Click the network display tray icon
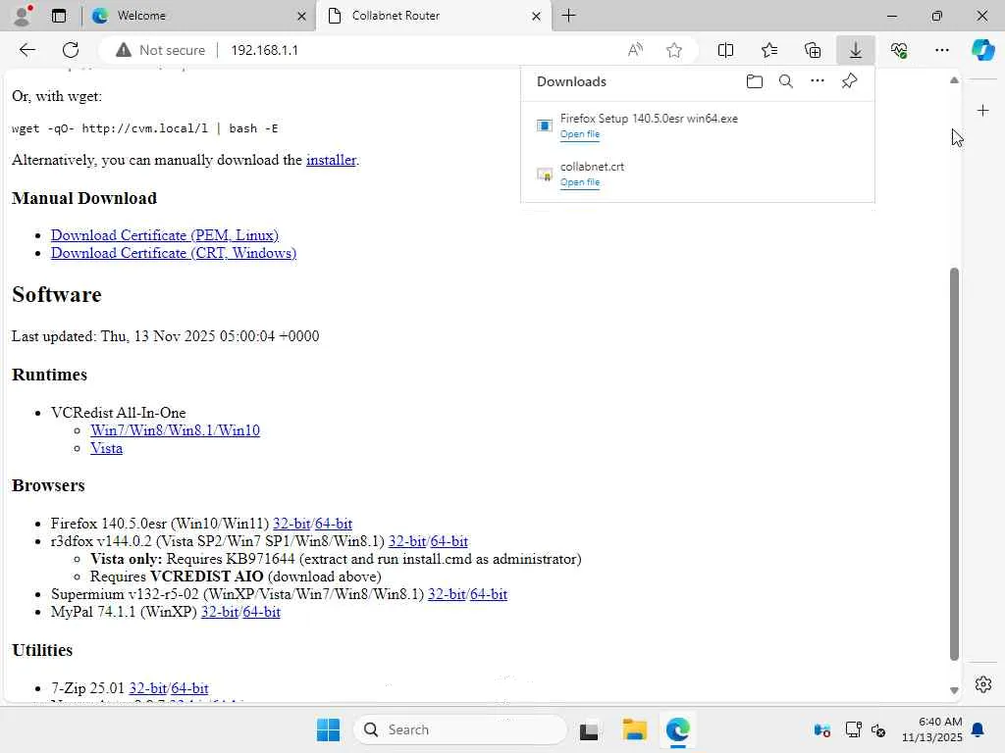This screenshot has height=753, width=1005. (x=853, y=729)
